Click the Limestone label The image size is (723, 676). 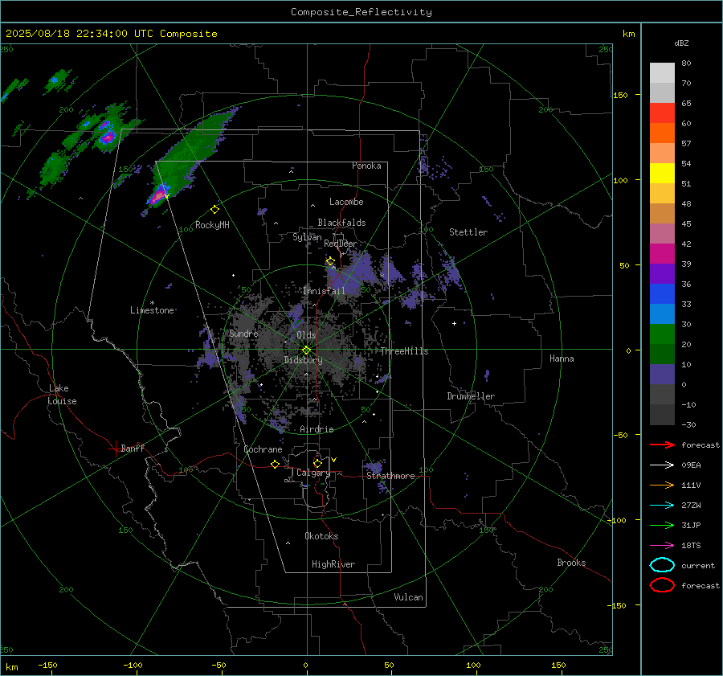(152, 310)
